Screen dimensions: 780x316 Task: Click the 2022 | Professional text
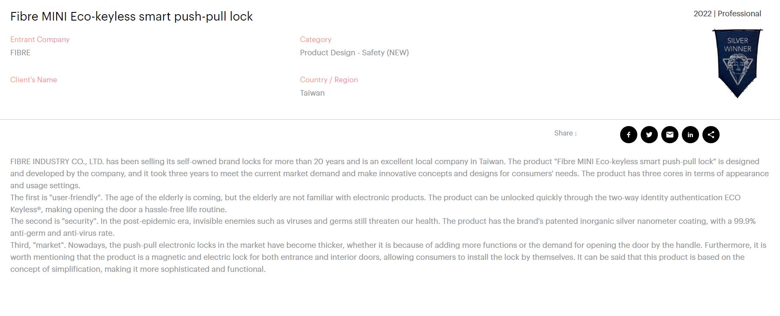727,14
